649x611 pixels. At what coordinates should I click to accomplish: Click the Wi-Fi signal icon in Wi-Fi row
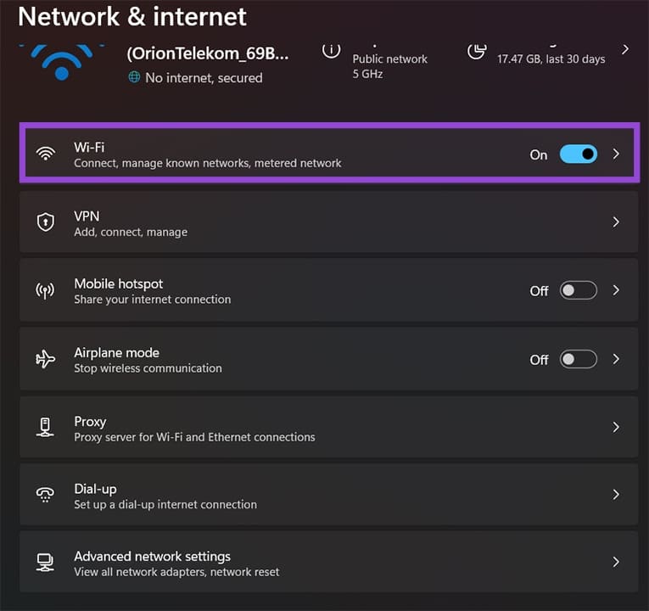tap(45, 154)
